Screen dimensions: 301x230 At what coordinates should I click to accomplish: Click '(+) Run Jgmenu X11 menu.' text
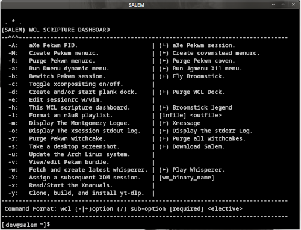pos(200,69)
